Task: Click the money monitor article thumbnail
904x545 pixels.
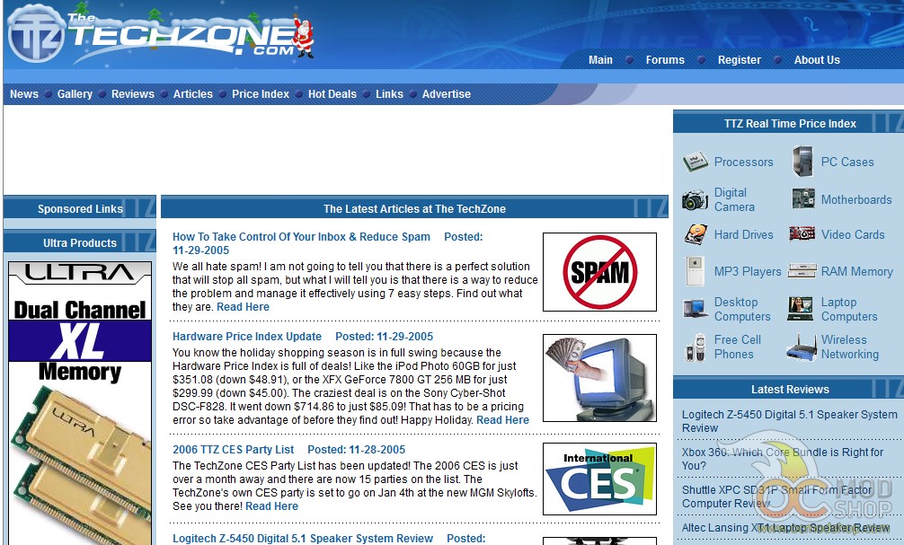Action: click(599, 378)
